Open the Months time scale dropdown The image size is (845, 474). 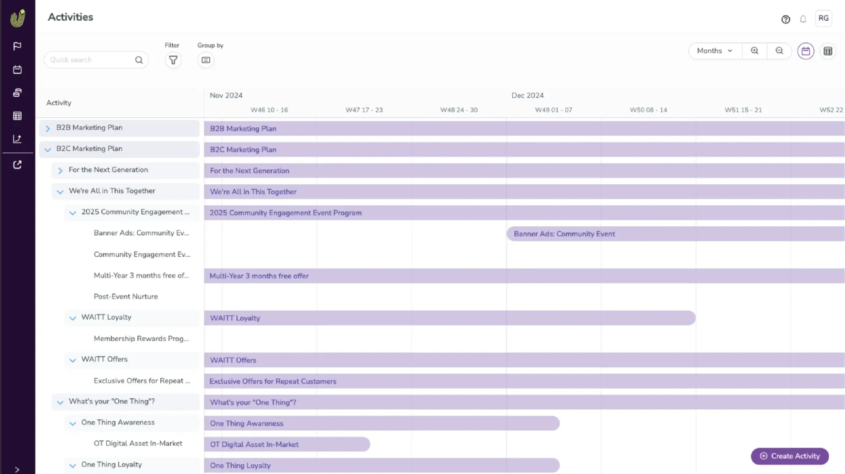[715, 51]
